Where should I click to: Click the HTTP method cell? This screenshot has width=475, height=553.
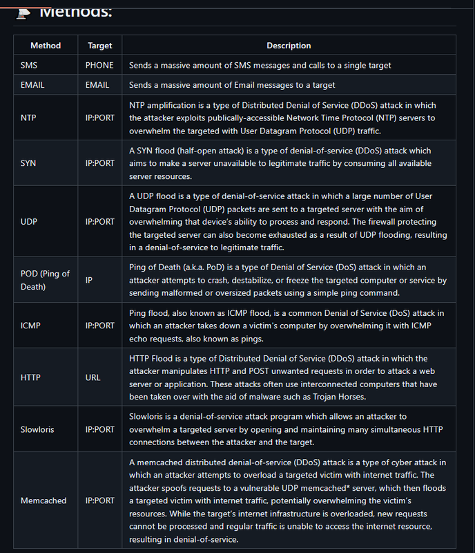pyautogui.click(x=46, y=377)
